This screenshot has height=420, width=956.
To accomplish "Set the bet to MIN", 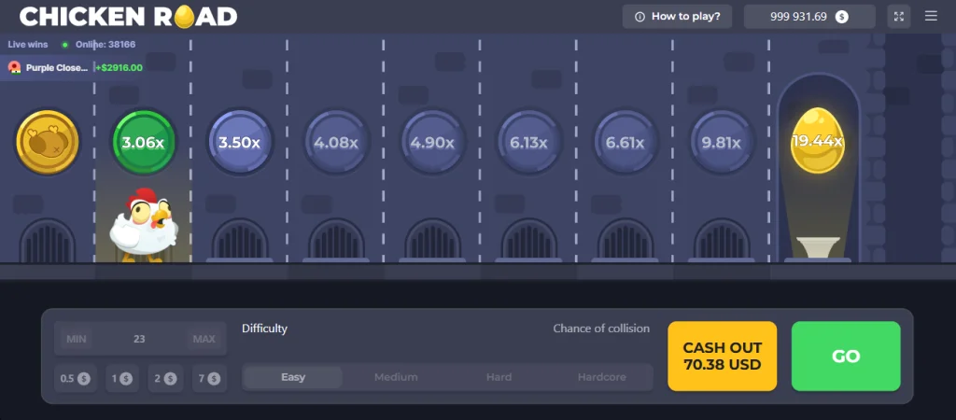I will [77, 339].
